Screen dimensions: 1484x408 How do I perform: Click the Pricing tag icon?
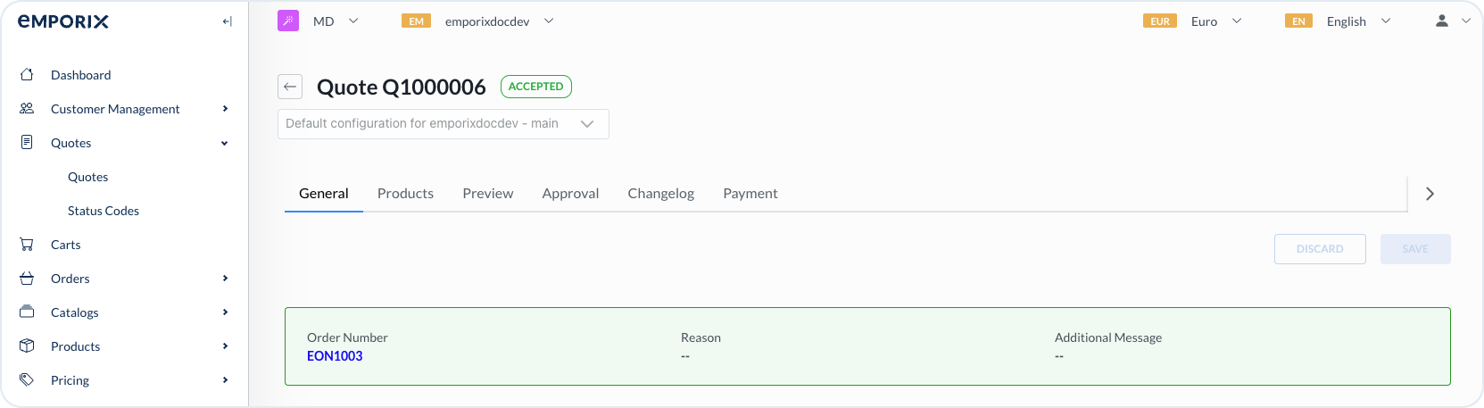click(27, 380)
